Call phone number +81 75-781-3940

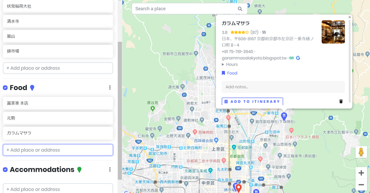pos(237,51)
